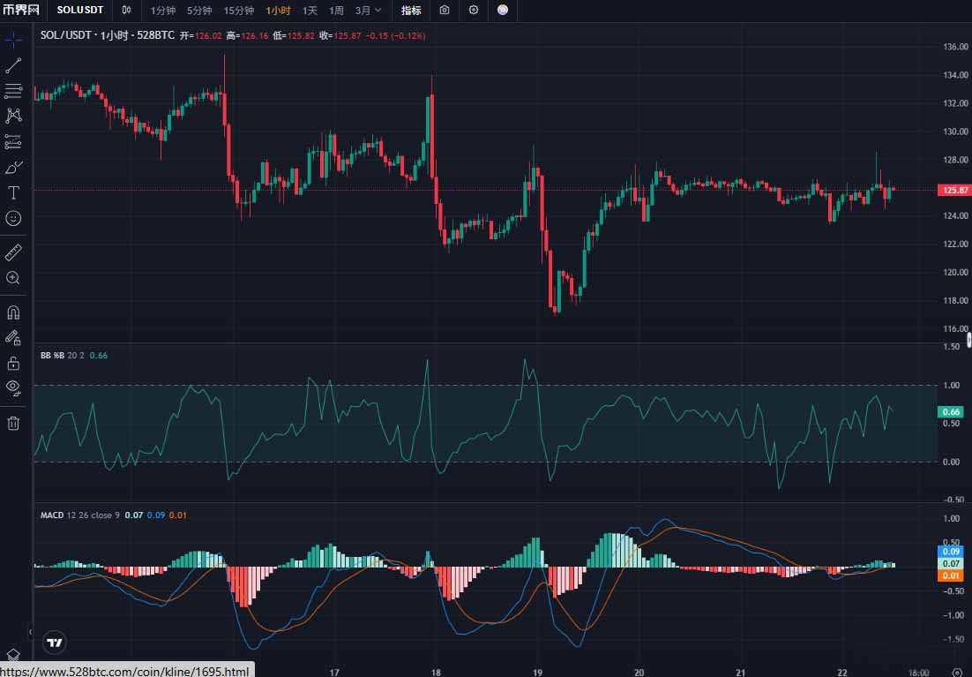Click the 18:00 time axis label
This screenshot has width=972, height=677.
pos(919,673)
